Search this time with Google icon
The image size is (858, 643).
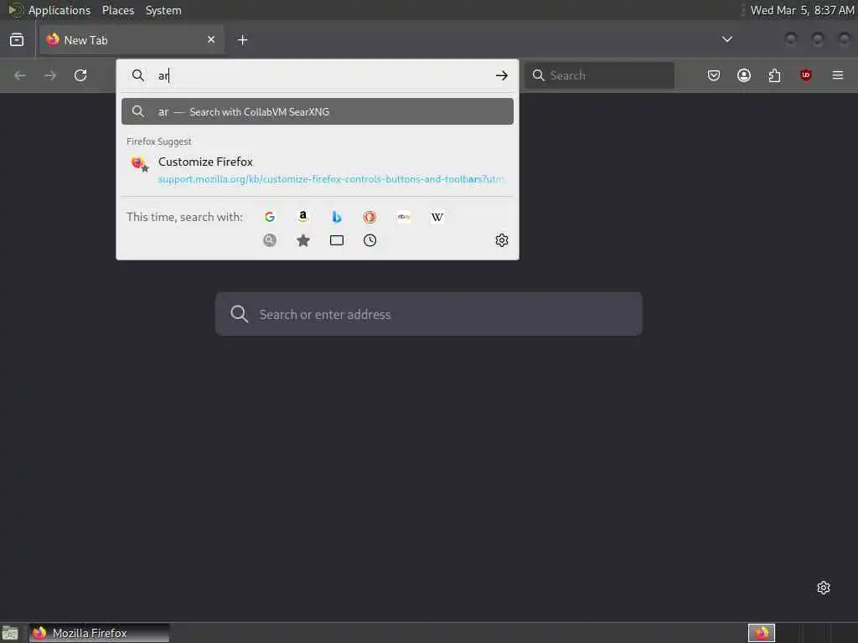click(269, 217)
